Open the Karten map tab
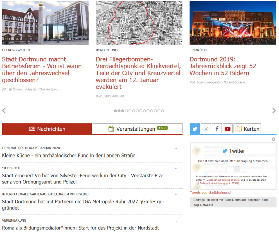The height and width of the screenshot is (232, 279). tap(247, 129)
